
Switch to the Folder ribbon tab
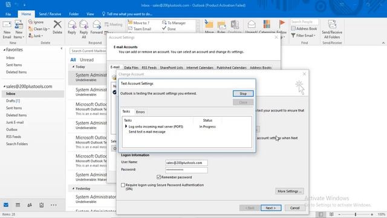click(74, 14)
